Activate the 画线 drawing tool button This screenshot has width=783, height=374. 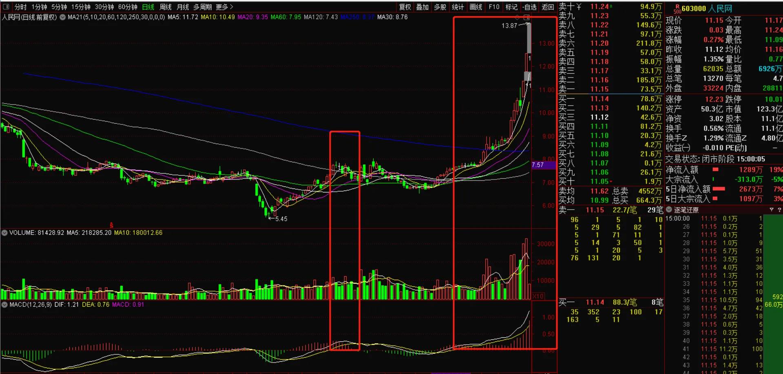476,7
